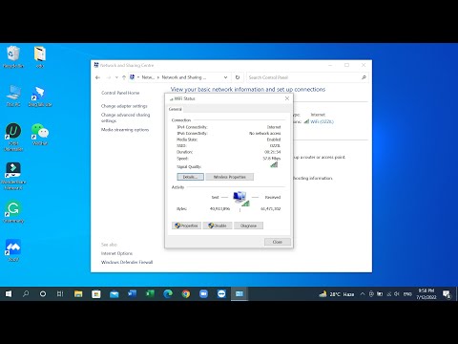Click the active Control Panel taskbar icon

(239, 293)
